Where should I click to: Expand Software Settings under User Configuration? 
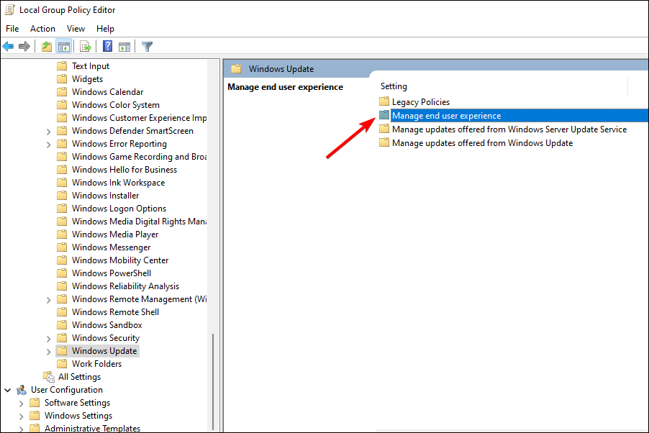[21, 404]
